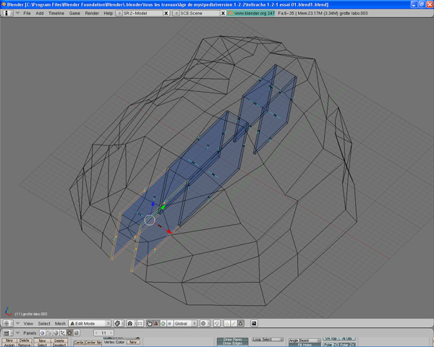Image resolution: width=434 pixels, height=347 pixels.
Task: Open the Render menu
Action: (92, 13)
